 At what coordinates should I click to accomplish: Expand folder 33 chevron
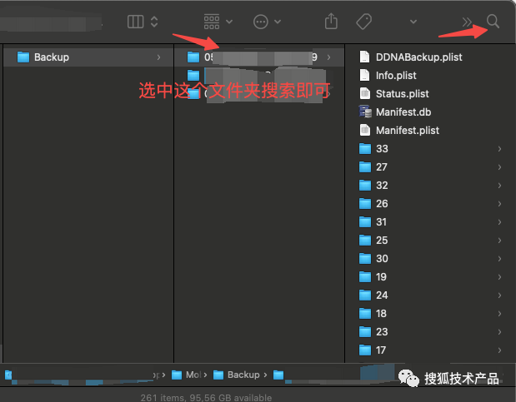[x=499, y=149]
